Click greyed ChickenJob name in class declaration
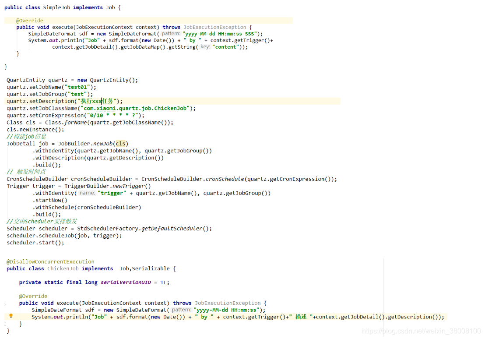 tap(63, 269)
